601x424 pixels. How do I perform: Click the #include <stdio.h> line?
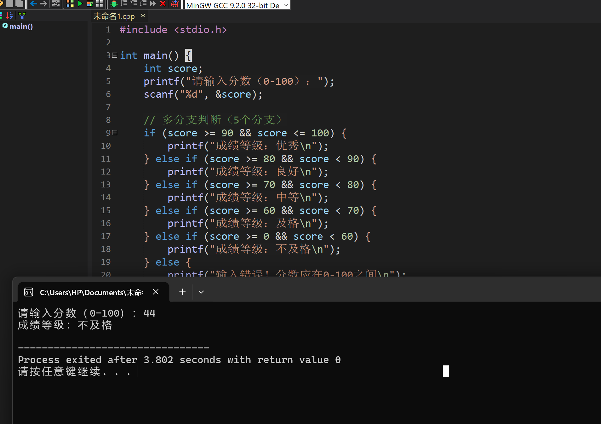click(173, 30)
